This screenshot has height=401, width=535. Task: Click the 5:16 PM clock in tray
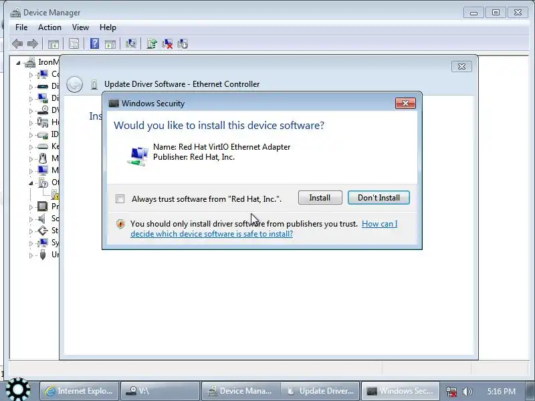501,391
